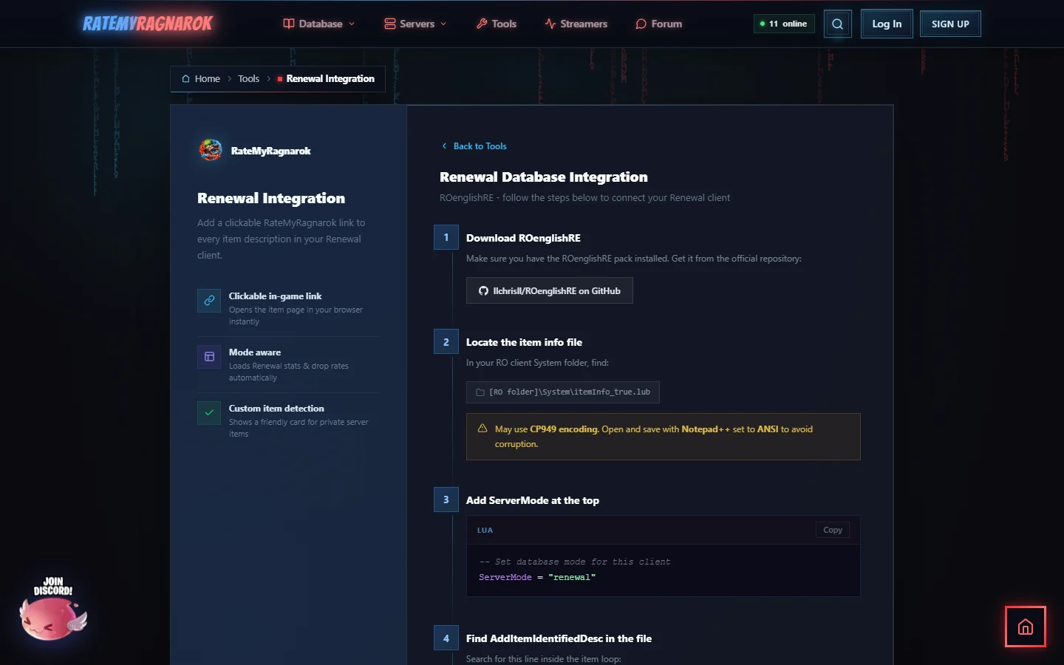Click the Mode aware feature title
This screenshot has height=665, width=1064.
[255, 352]
